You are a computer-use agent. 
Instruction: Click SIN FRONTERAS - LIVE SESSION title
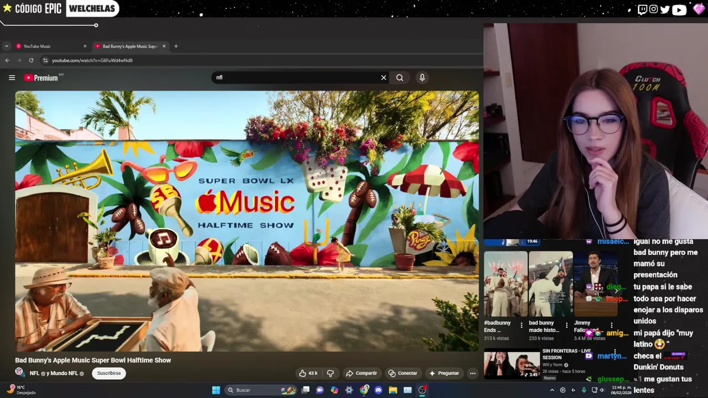tap(566, 354)
